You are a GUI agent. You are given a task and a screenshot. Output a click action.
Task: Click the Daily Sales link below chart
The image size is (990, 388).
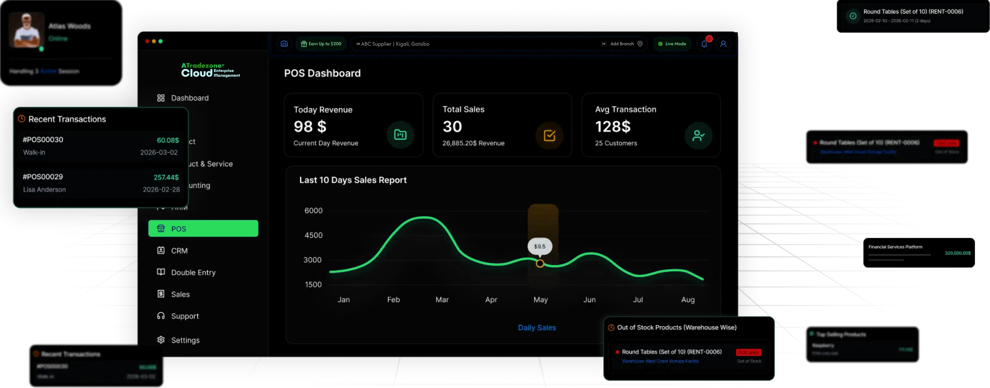(536, 327)
